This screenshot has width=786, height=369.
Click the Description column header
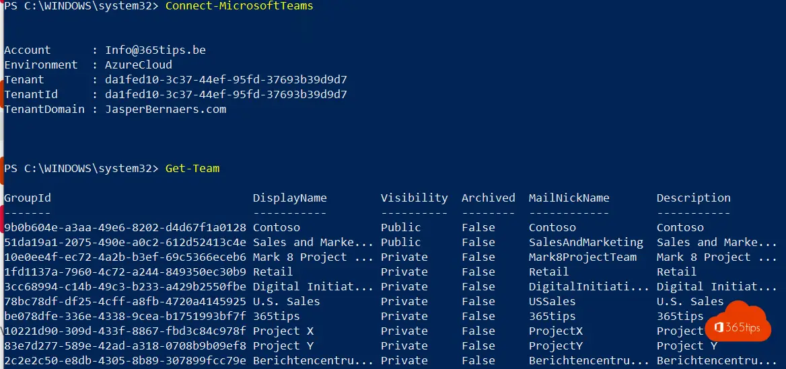pyautogui.click(x=693, y=198)
